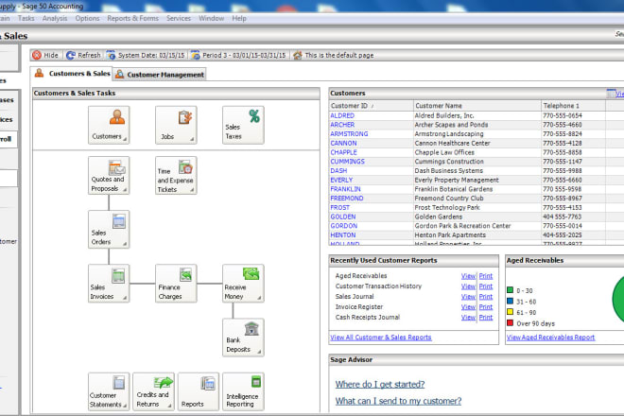Viewport: 624px width, 416px height.
Task: View Customer Transaction History report
Action: point(468,286)
